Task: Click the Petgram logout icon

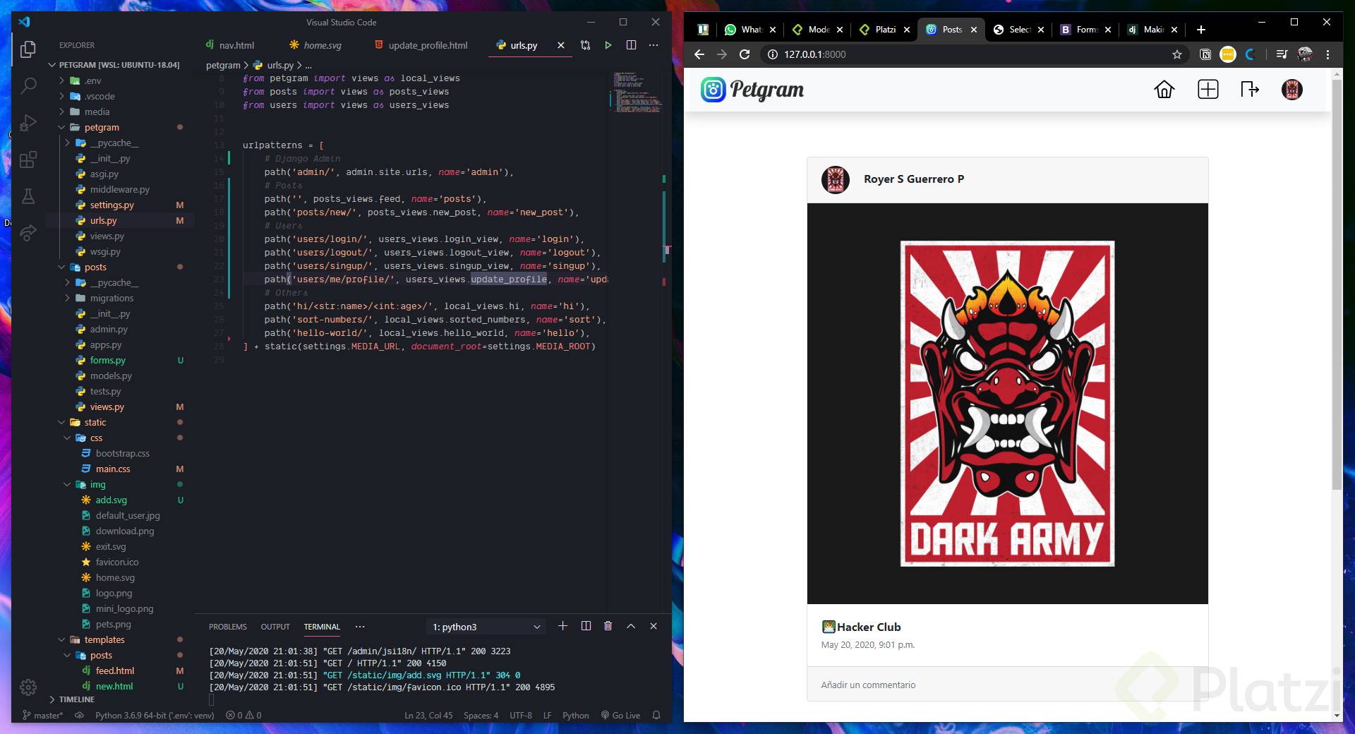Action: click(1249, 90)
